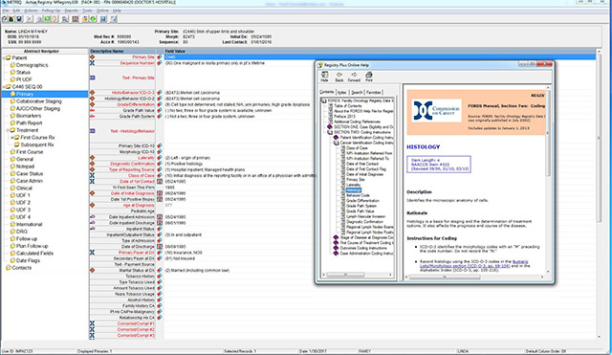Click the help contents horizontal scrollbar

pyautogui.click(x=357, y=275)
